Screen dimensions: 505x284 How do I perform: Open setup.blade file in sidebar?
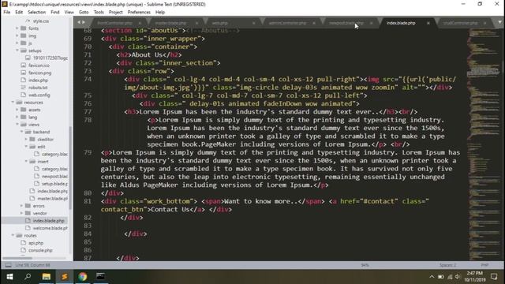(x=54, y=184)
